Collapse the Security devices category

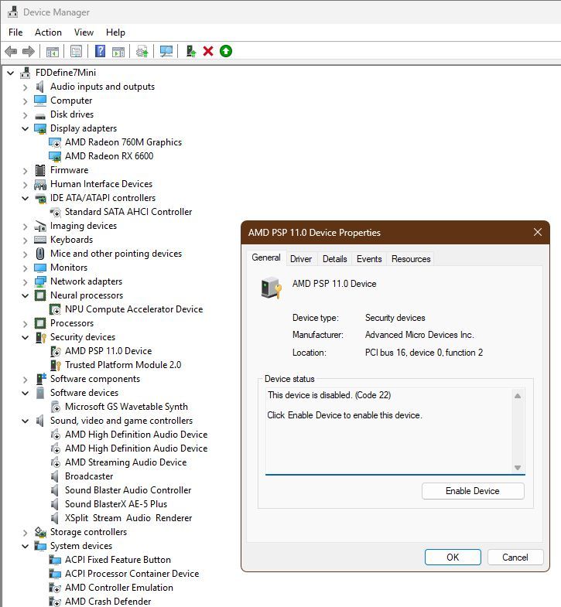[x=26, y=338]
